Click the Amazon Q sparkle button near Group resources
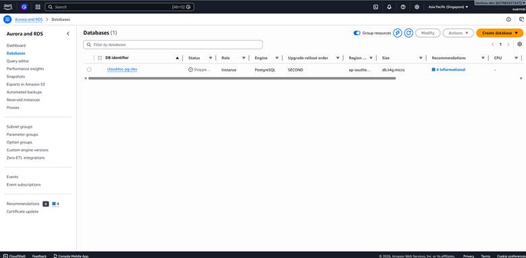 pyautogui.click(x=398, y=33)
